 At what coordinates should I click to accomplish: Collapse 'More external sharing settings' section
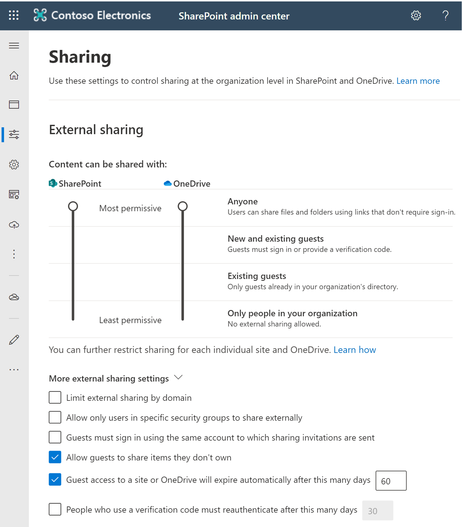tap(178, 378)
